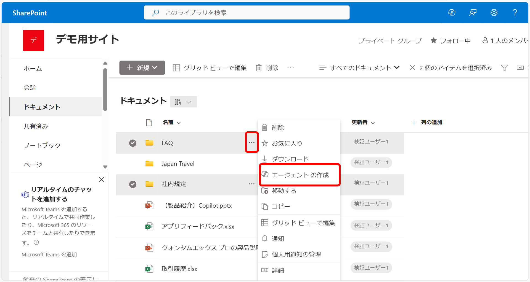Go to 会話 in the left navigation
This screenshot has width=530, height=282.
point(30,88)
